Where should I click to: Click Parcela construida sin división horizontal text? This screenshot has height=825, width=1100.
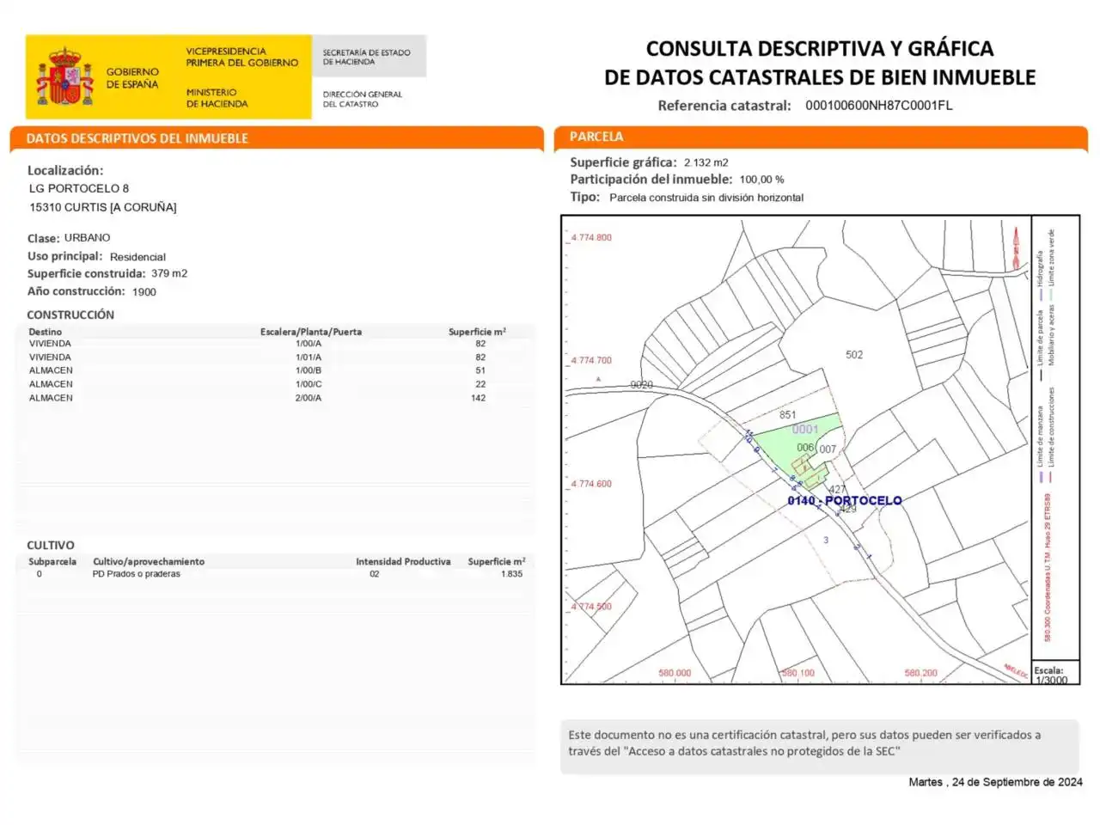(706, 198)
